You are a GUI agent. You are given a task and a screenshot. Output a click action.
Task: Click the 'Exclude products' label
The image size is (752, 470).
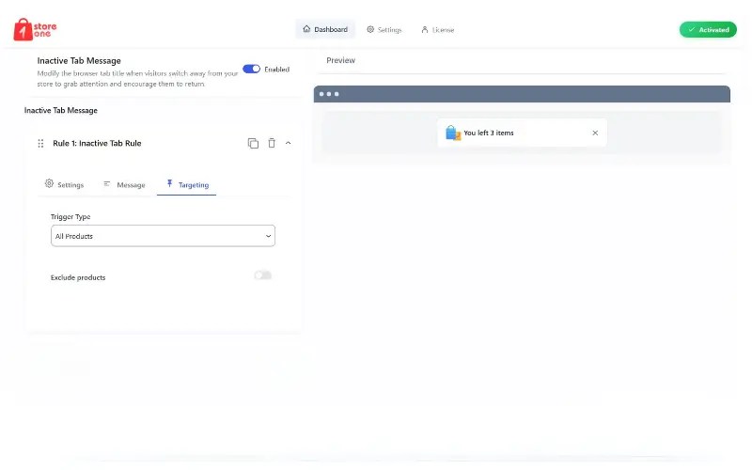point(78,277)
